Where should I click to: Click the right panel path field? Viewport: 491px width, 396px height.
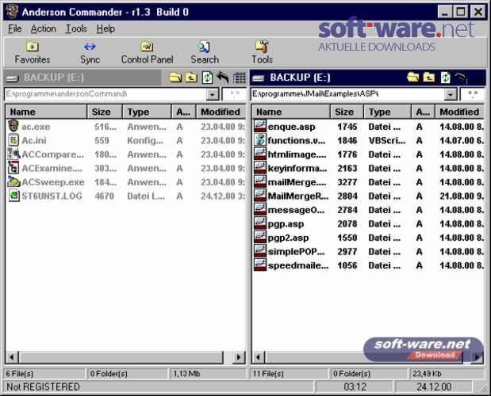(347, 94)
